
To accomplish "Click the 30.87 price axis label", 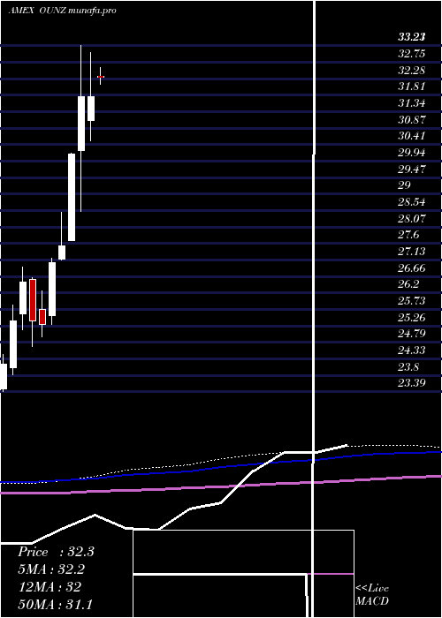I will click(x=412, y=120).
